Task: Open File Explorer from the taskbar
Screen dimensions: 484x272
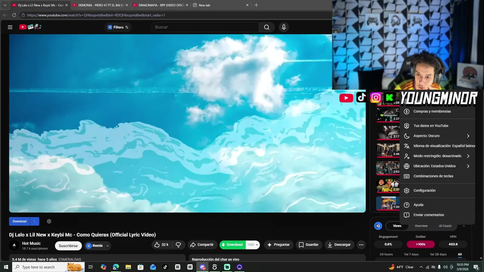Action: (x=128, y=267)
